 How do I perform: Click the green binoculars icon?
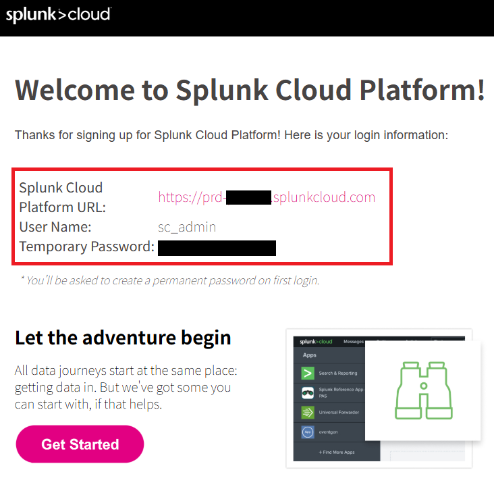[x=422, y=390]
